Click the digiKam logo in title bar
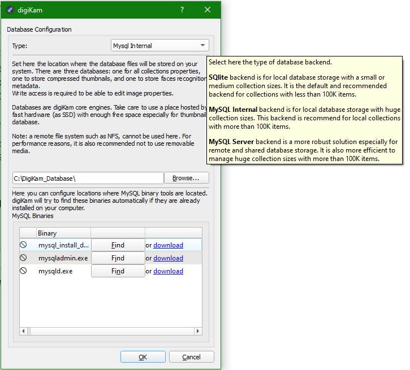Image resolution: width=410 pixels, height=370 pixels. click(10, 10)
